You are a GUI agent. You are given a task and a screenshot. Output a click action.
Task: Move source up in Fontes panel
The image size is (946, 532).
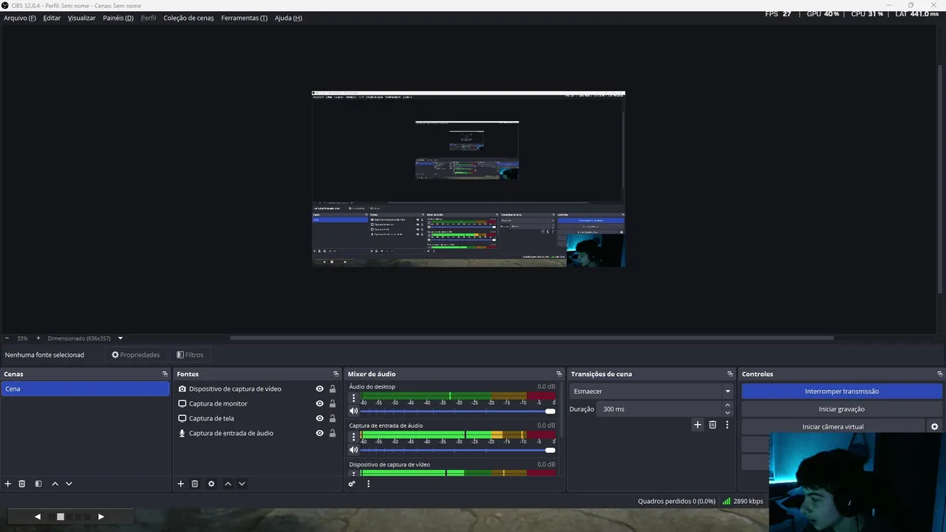[x=228, y=484]
